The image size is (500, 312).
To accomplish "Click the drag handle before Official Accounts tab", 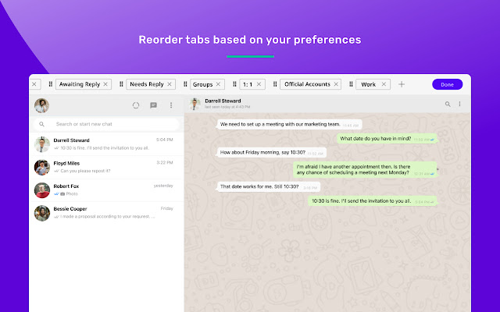I will click(275, 84).
